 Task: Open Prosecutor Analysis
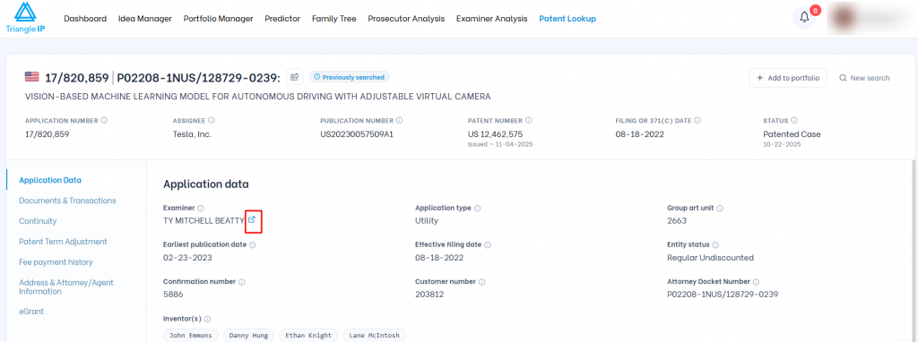[x=406, y=19]
